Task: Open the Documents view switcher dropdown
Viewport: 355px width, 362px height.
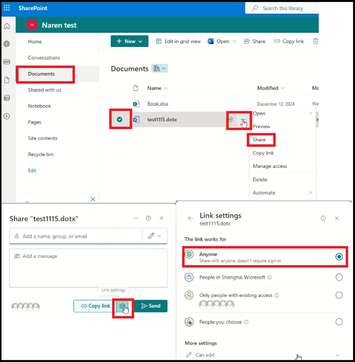Action: click(x=159, y=69)
